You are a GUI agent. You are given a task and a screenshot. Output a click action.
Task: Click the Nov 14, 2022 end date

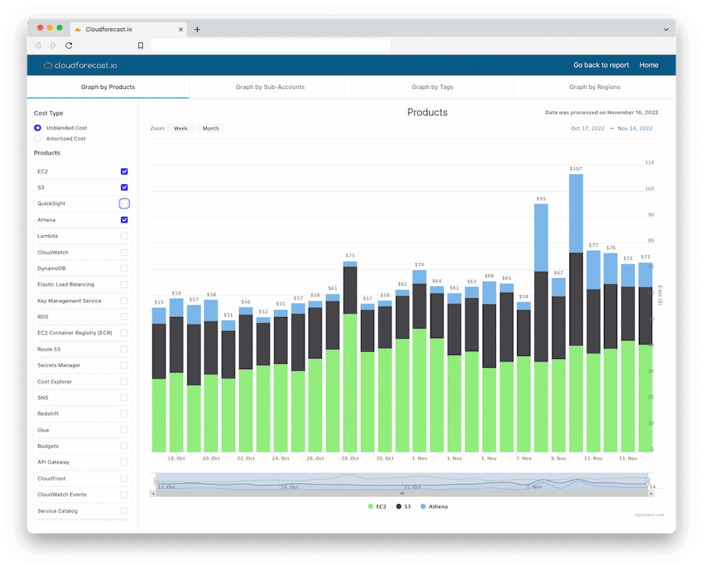(x=635, y=129)
